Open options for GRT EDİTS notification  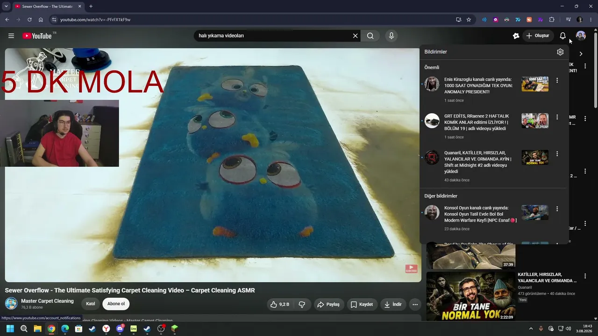pyautogui.click(x=557, y=117)
